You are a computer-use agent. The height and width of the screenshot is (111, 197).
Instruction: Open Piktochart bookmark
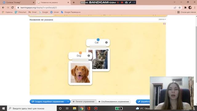(21, 12)
